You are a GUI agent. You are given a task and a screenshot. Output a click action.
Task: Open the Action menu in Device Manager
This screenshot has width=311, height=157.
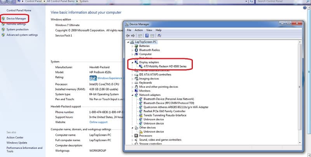click(x=139, y=30)
